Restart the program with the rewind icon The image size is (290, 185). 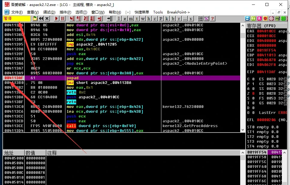point(41,19)
